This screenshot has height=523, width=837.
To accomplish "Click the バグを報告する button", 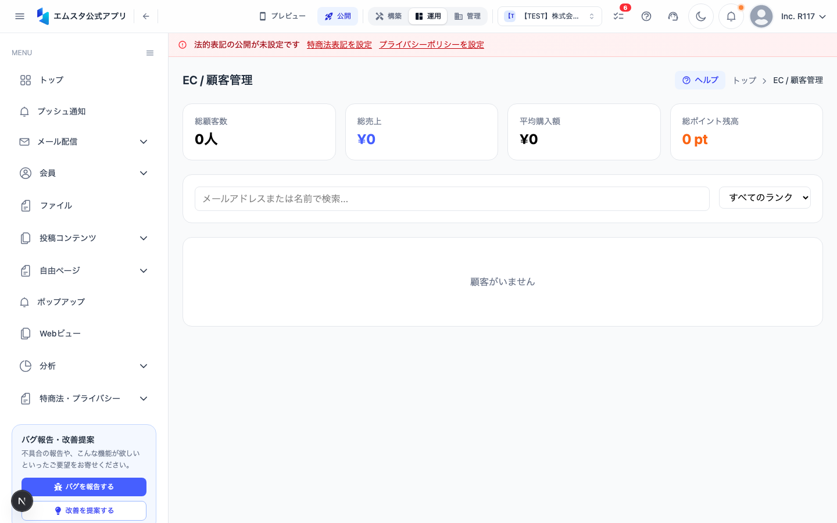I will pyautogui.click(x=84, y=487).
